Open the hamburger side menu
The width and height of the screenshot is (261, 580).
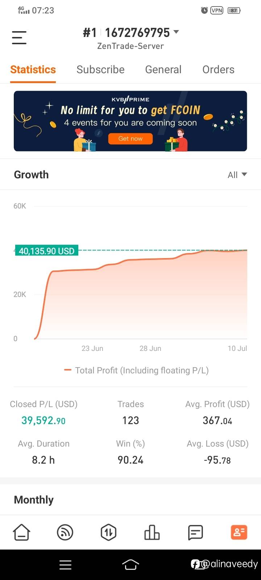coord(19,38)
